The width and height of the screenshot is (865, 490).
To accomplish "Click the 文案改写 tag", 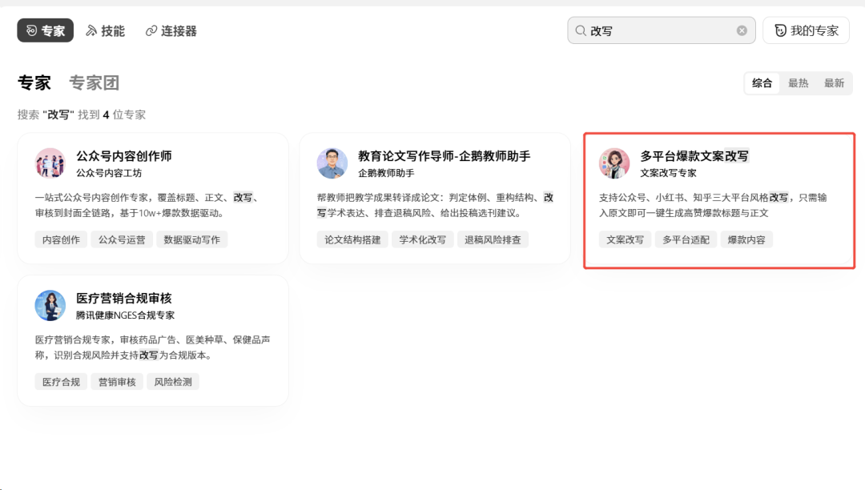I will (x=625, y=239).
